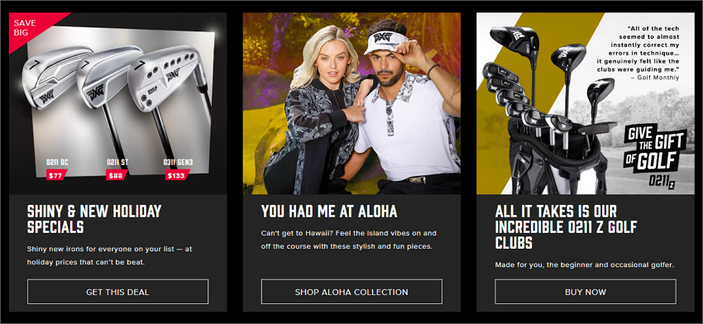Click the $77 price tag
703x324 pixels.
point(56,175)
